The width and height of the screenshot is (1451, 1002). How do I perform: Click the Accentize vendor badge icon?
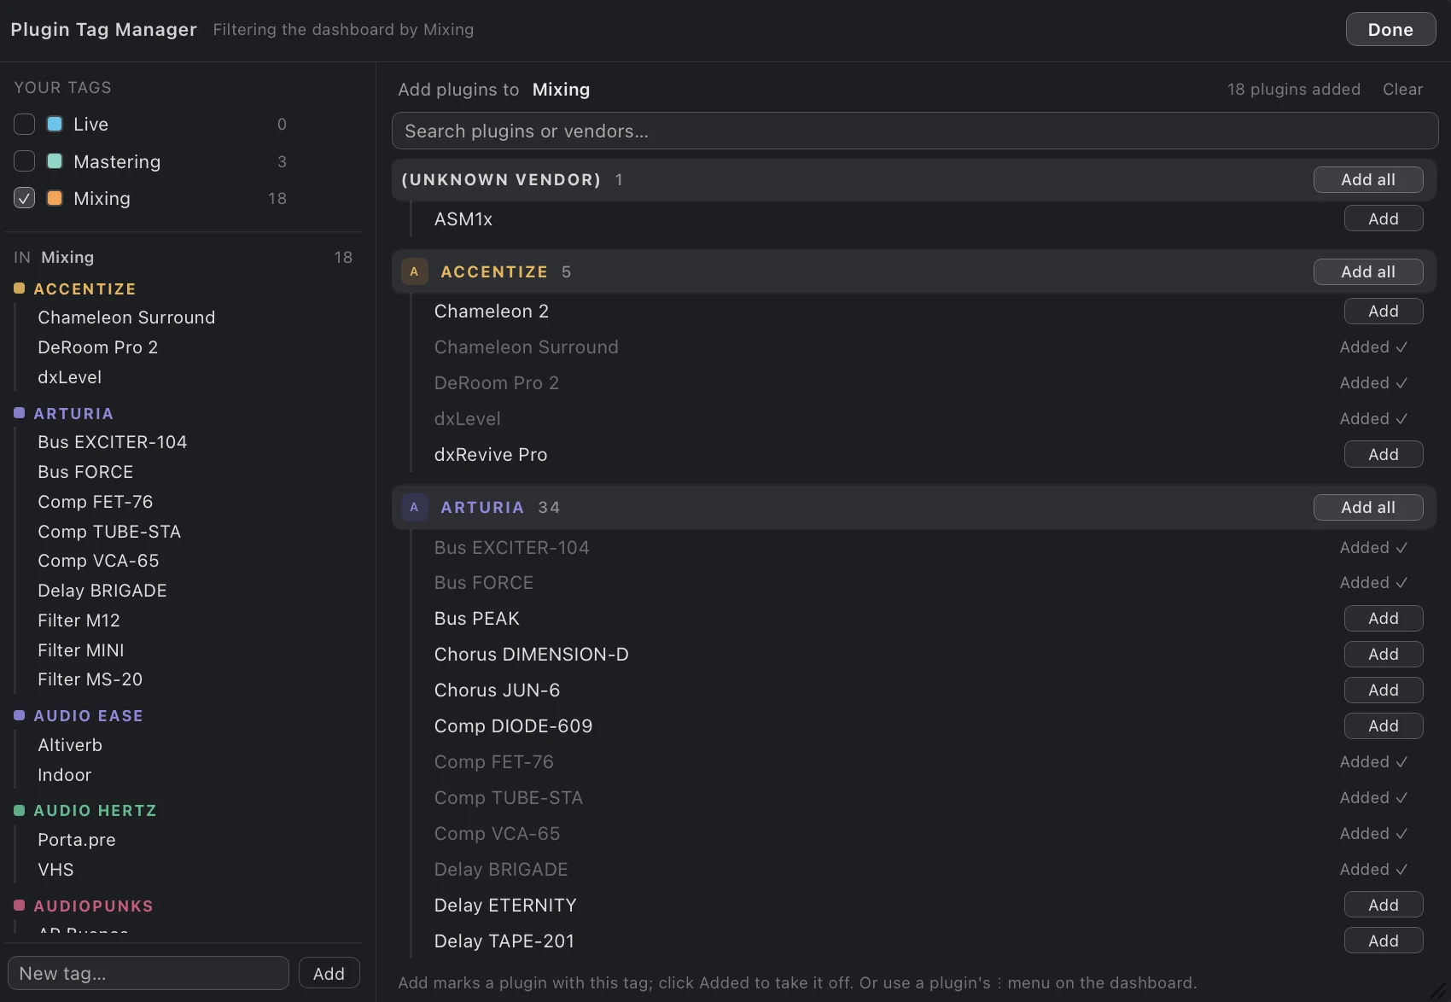(414, 271)
